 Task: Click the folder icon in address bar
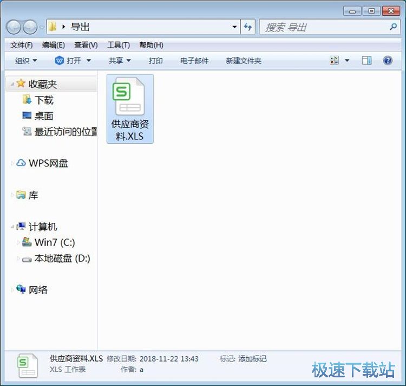point(53,27)
